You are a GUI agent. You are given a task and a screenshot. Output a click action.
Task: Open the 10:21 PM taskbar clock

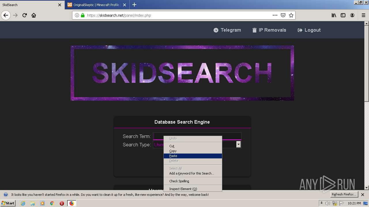pos(354,203)
